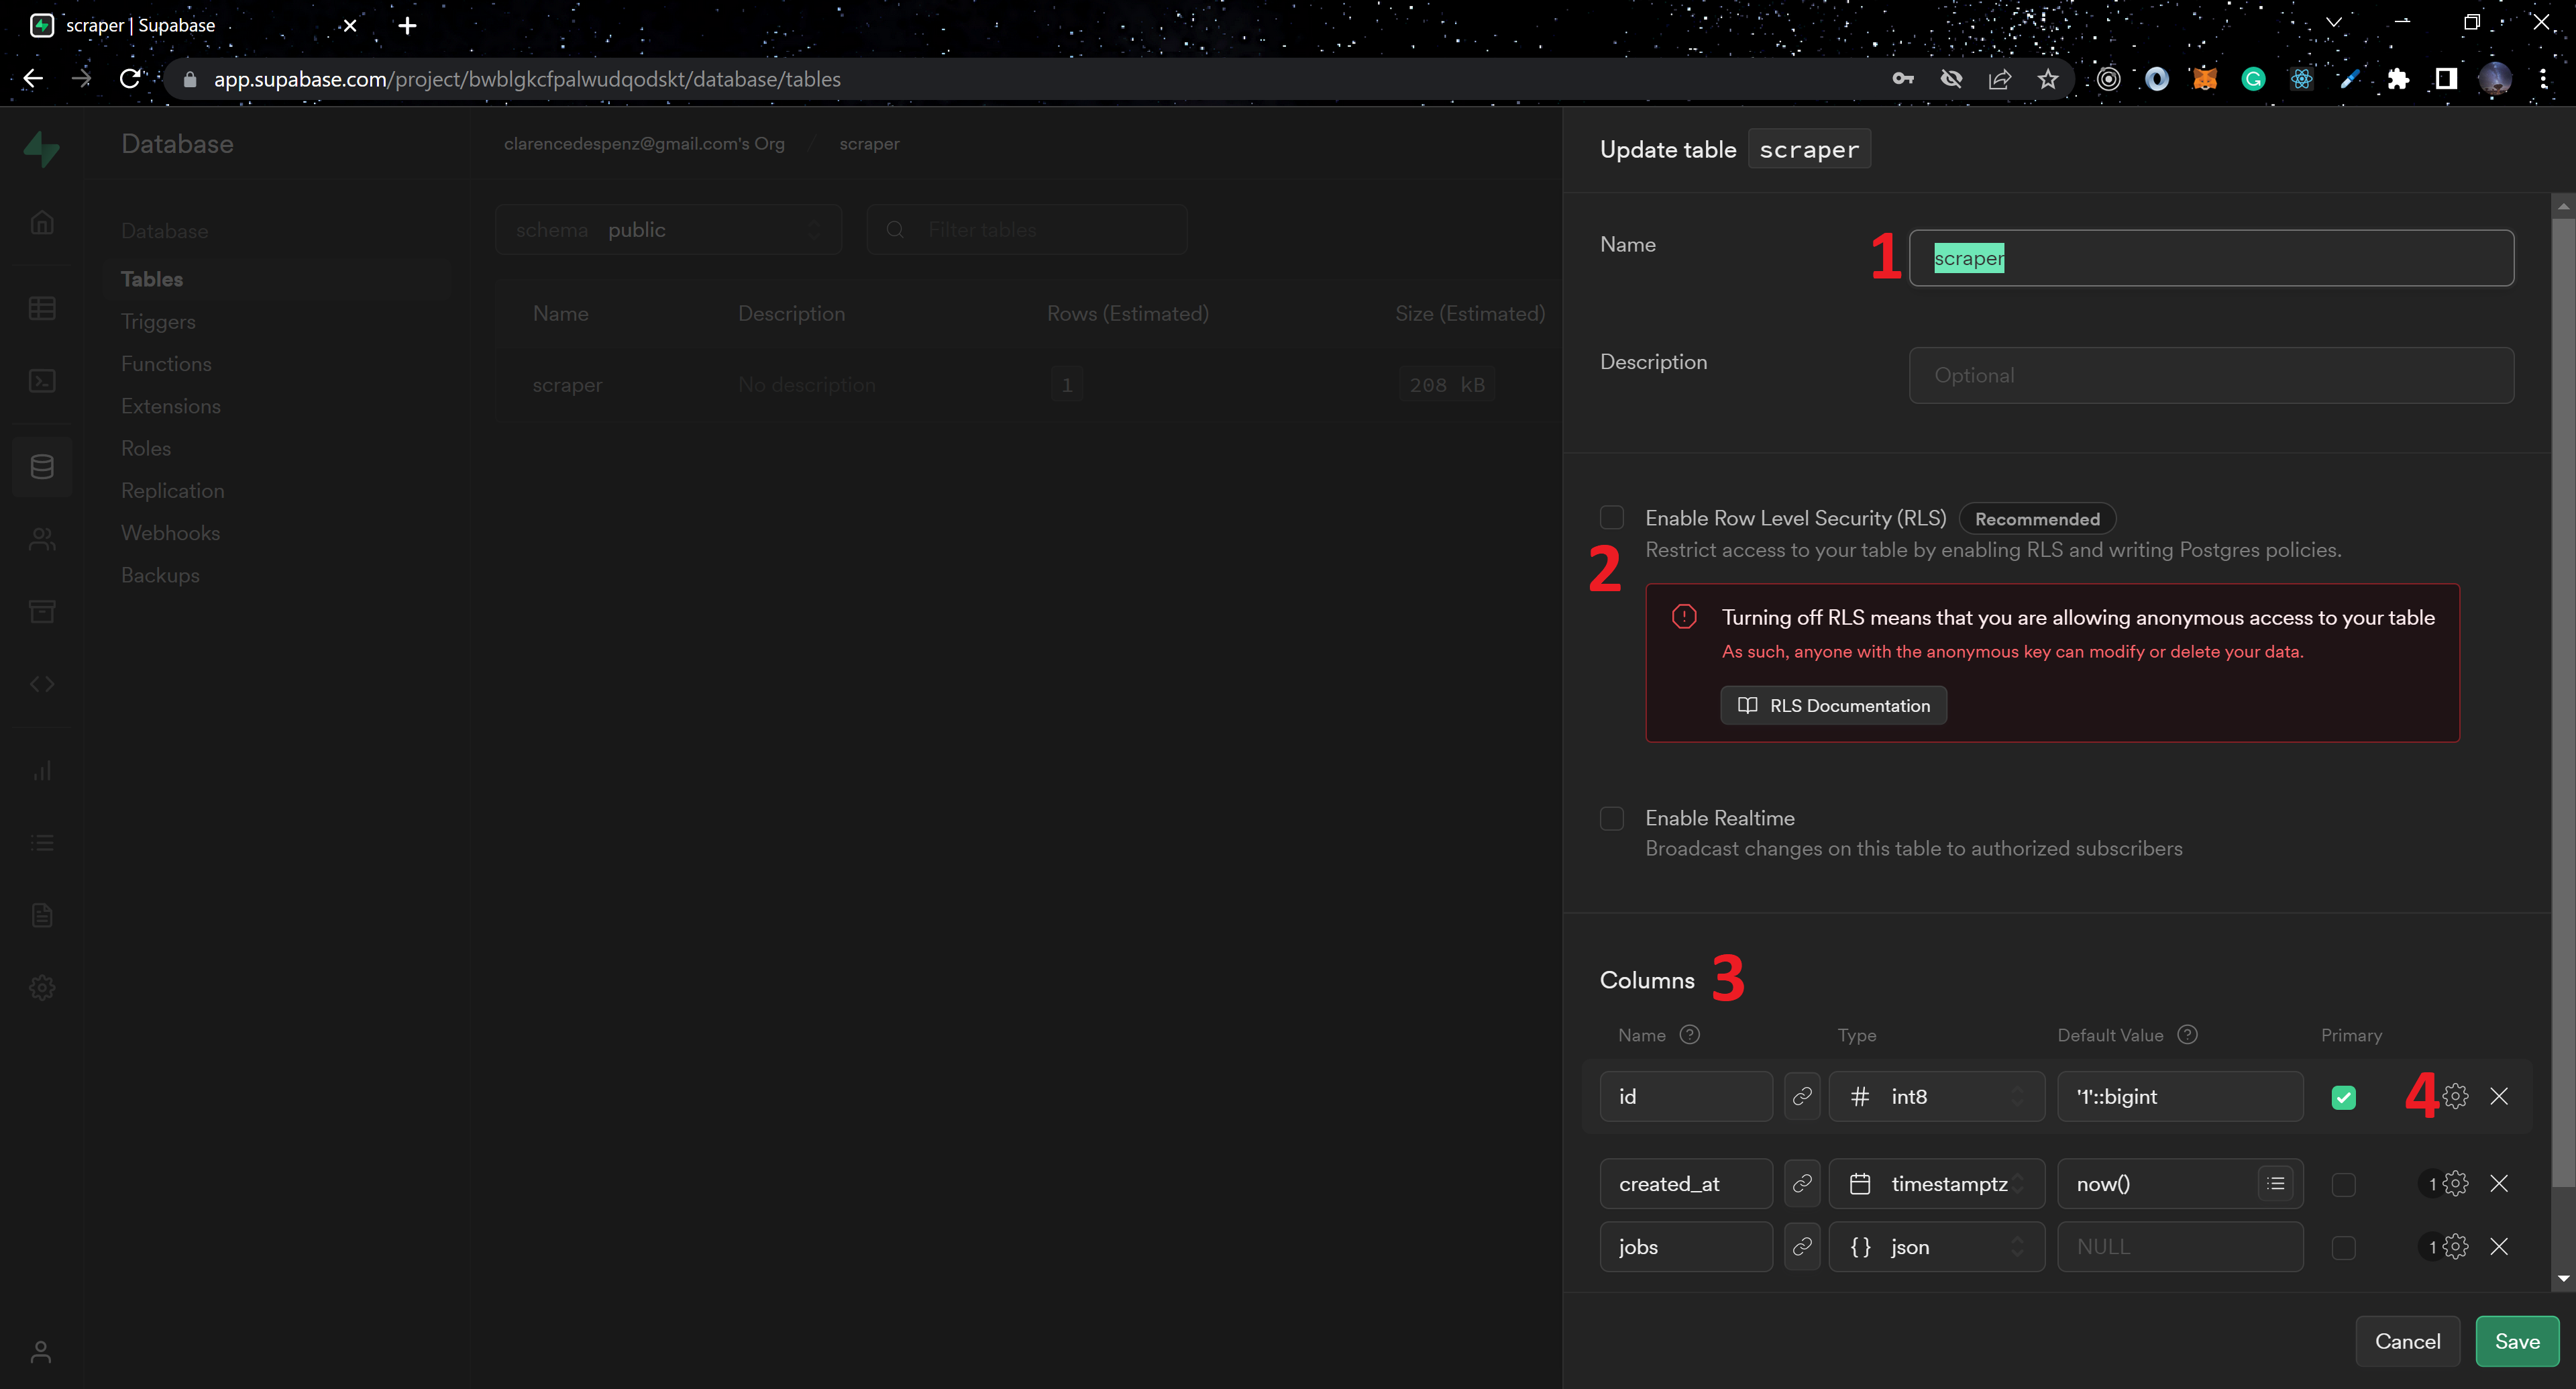Open Authentication via the users sidebar icon
This screenshot has width=2576, height=1389.
pyautogui.click(x=42, y=539)
